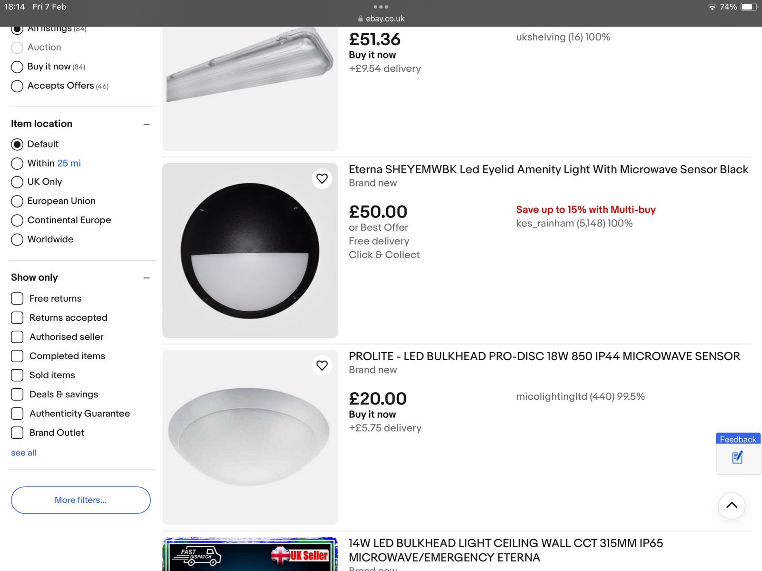The width and height of the screenshot is (762, 571).
Task: Tap the scroll back to top arrow
Action: (x=732, y=506)
